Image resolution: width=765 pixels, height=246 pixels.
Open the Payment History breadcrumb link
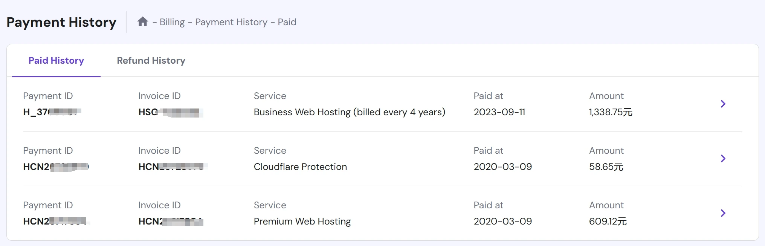pos(231,22)
